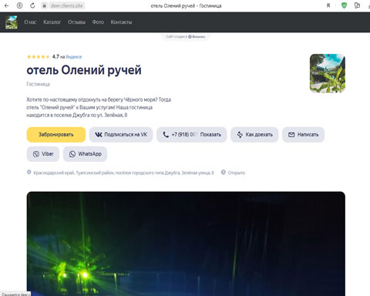Viewport: 370px width, 296px height.
Task: Open the Фото menu item
Action: [98, 22]
